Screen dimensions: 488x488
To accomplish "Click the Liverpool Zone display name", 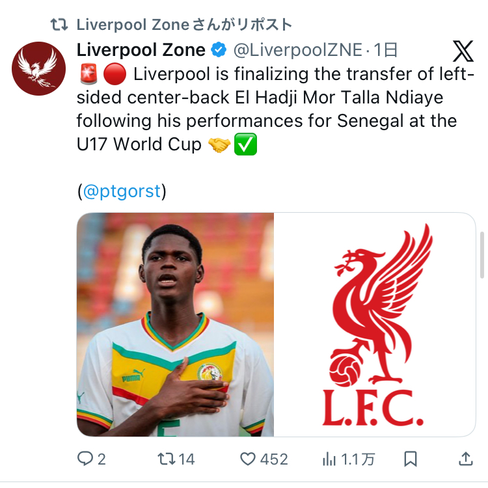I will pos(141,49).
